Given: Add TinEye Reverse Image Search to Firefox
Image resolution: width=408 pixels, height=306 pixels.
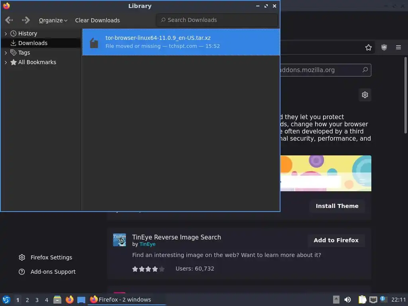Looking at the screenshot, I should pyautogui.click(x=336, y=240).
